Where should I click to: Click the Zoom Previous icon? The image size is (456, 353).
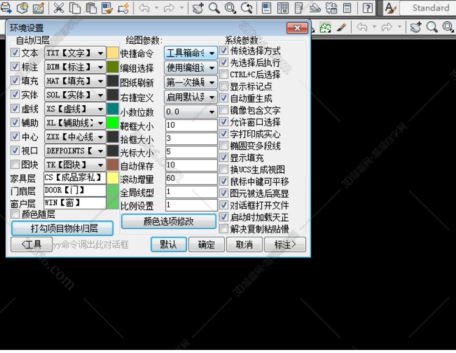pyautogui.click(x=247, y=8)
